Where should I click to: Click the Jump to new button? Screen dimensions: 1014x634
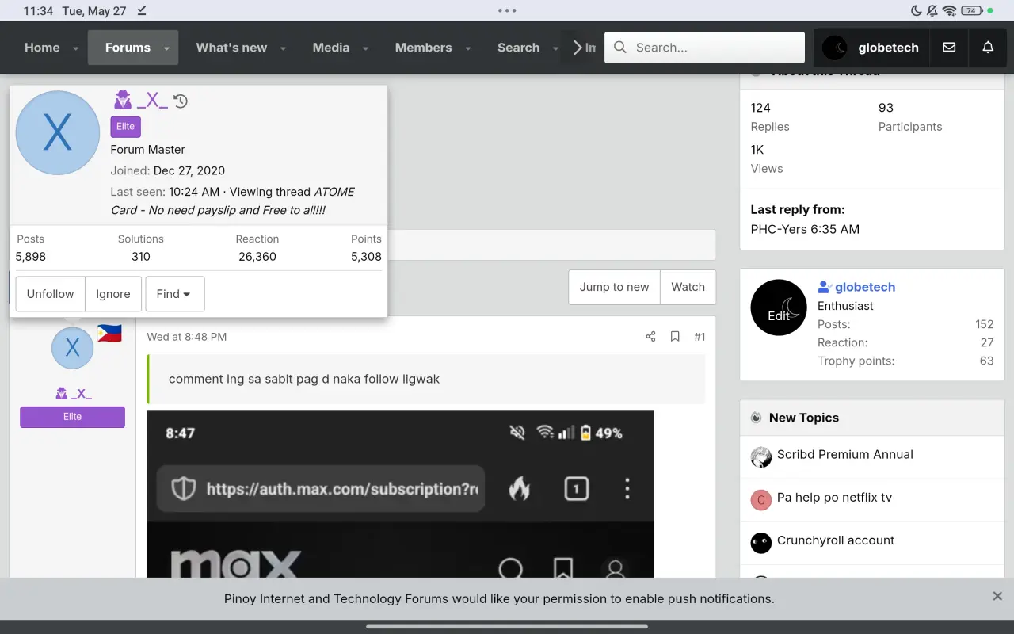coord(614,287)
